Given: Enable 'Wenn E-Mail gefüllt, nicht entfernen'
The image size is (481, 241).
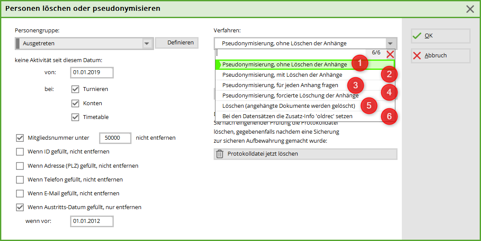Looking at the screenshot, I should point(20,194).
